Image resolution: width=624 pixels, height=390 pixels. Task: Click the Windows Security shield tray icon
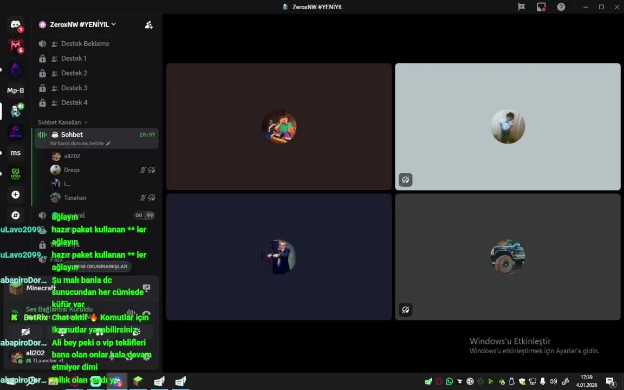click(522, 381)
